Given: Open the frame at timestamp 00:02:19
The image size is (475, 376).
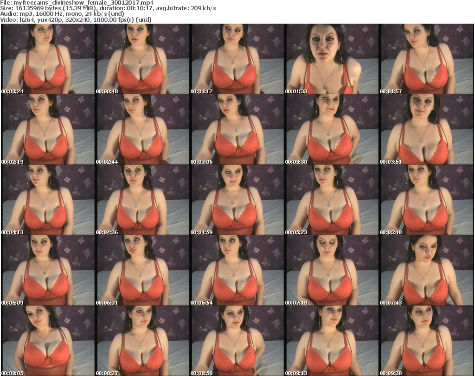Looking at the screenshot, I should [48, 129].
